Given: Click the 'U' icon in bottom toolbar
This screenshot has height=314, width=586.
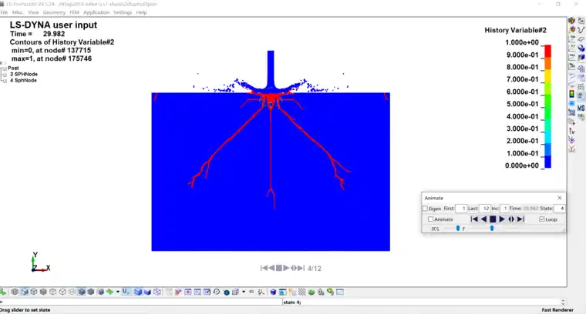Looking at the screenshot, I should pos(126,292).
